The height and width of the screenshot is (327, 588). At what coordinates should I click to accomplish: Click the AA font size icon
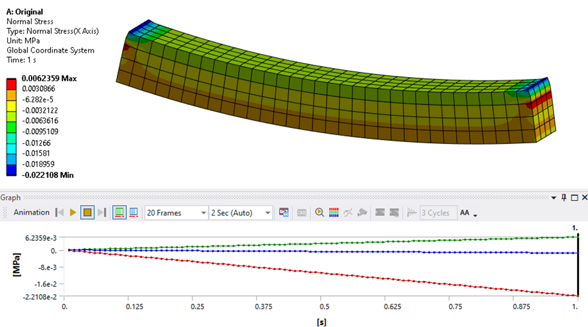pyautogui.click(x=465, y=213)
